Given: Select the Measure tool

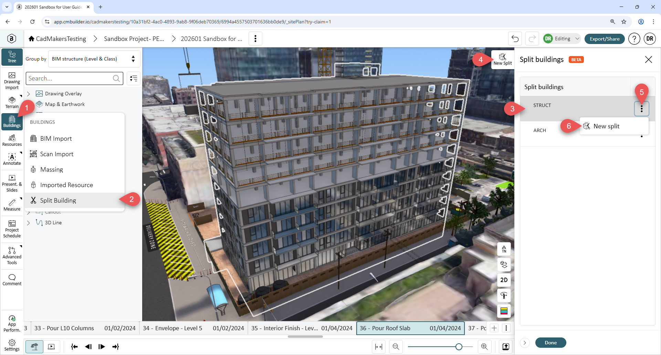Looking at the screenshot, I should tap(12, 205).
